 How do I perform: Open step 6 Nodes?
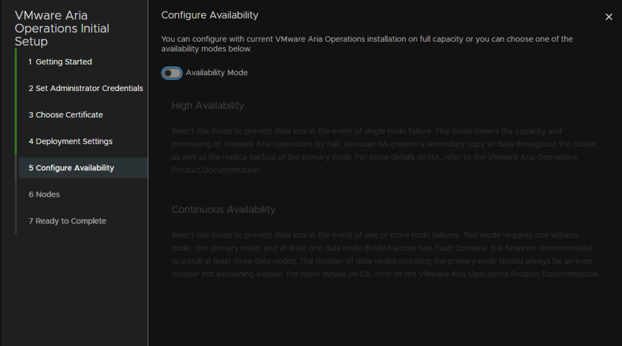44,195
